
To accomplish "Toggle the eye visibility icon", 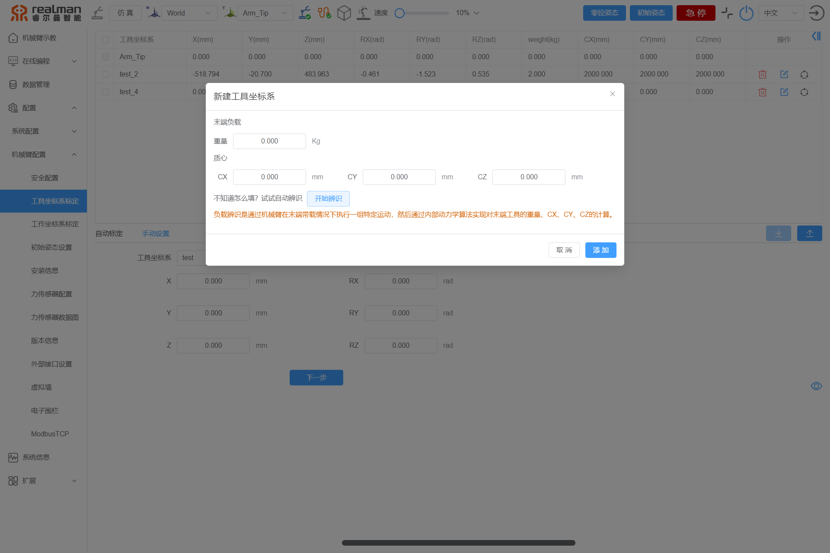I will (816, 386).
